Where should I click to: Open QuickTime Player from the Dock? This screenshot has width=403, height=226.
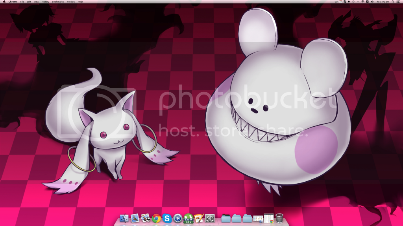click(177, 218)
